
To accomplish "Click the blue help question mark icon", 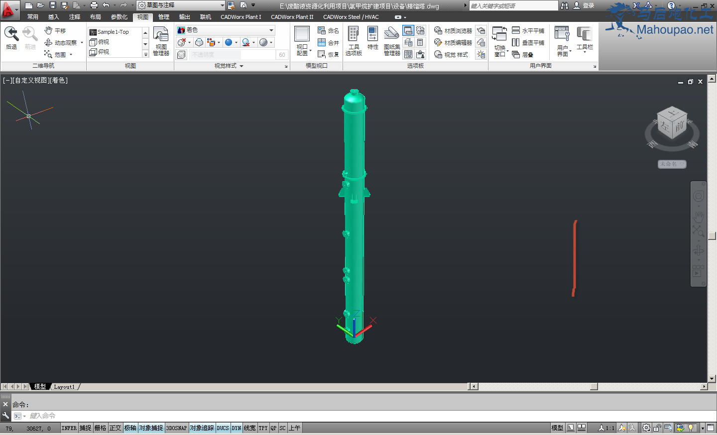I will tap(671, 5).
